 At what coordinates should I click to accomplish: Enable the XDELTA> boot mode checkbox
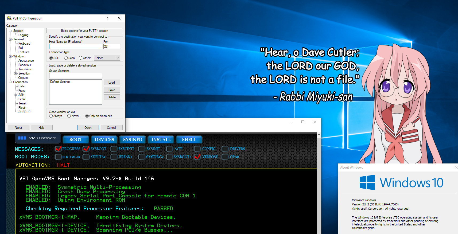pos(86,157)
